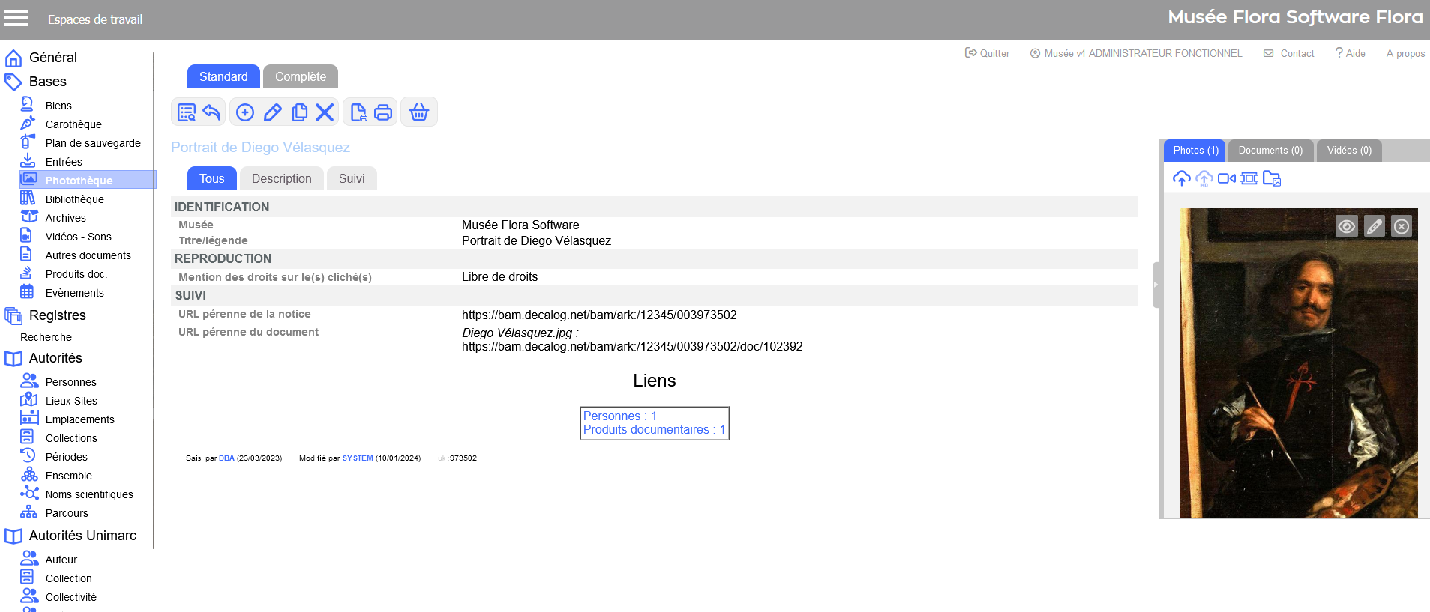Open the Documents (0) tab
This screenshot has width=1430, height=612.
coord(1270,151)
